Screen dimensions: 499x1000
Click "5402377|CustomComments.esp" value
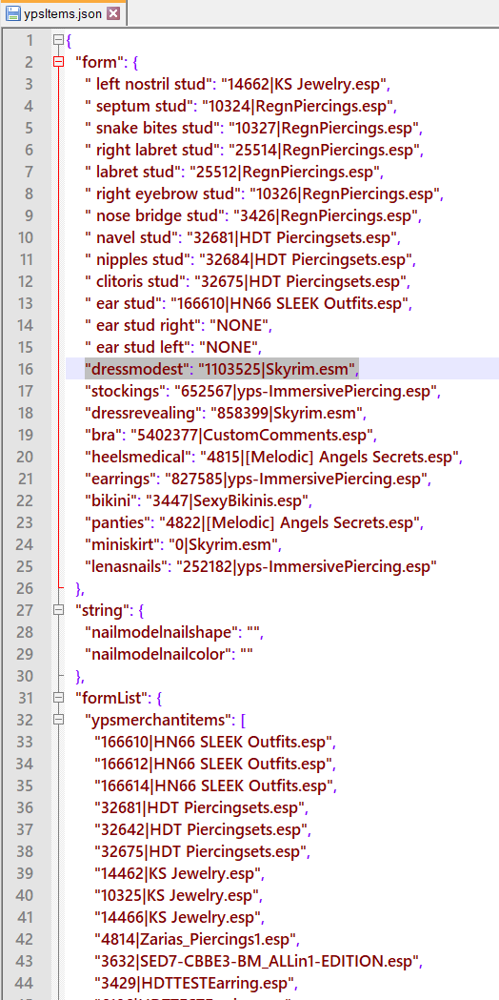coord(253,435)
